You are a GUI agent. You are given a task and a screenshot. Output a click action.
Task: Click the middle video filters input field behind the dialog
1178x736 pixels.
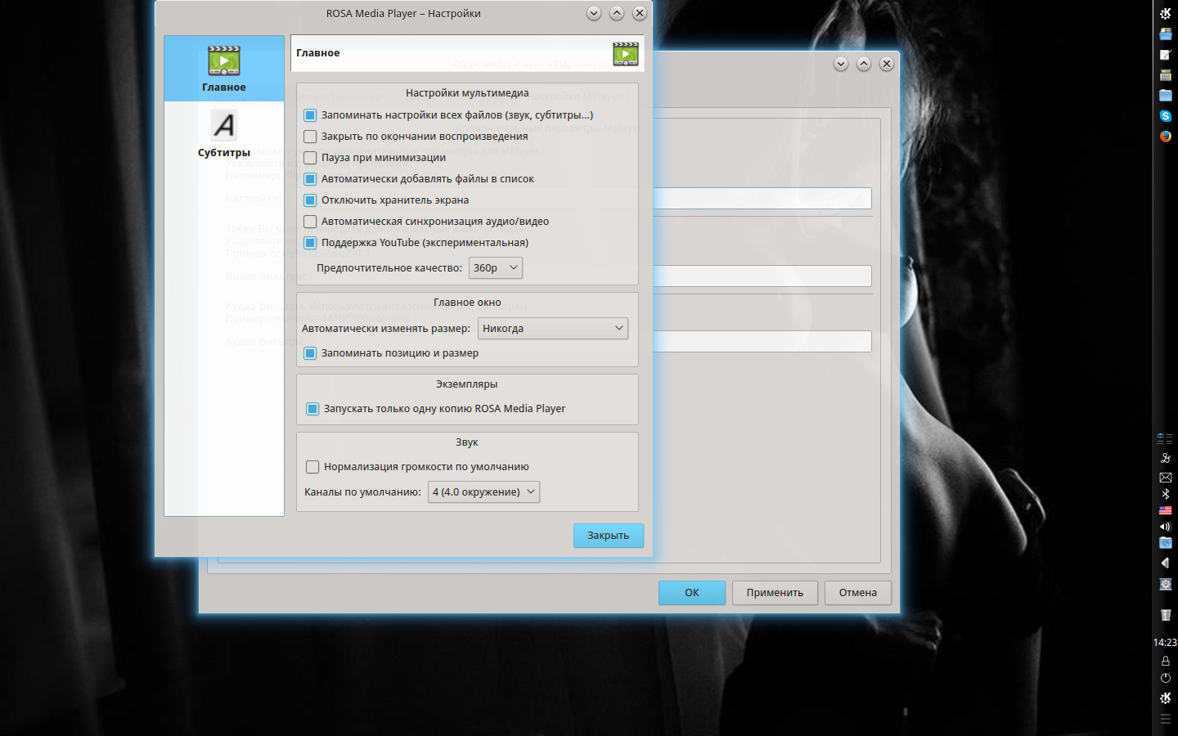click(762, 276)
